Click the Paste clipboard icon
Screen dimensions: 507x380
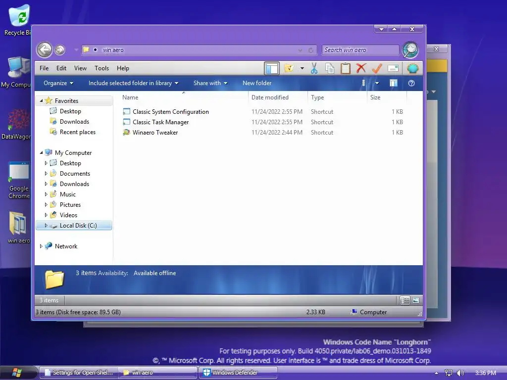coord(345,68)
